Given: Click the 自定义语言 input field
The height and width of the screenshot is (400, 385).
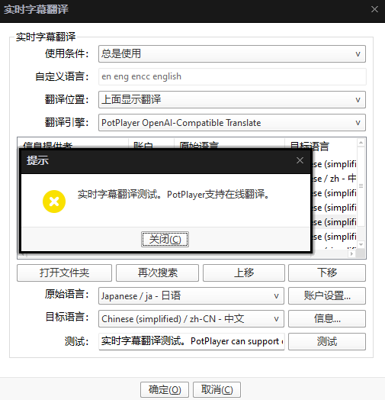Looking at the screenshot, I should (232, 76).
